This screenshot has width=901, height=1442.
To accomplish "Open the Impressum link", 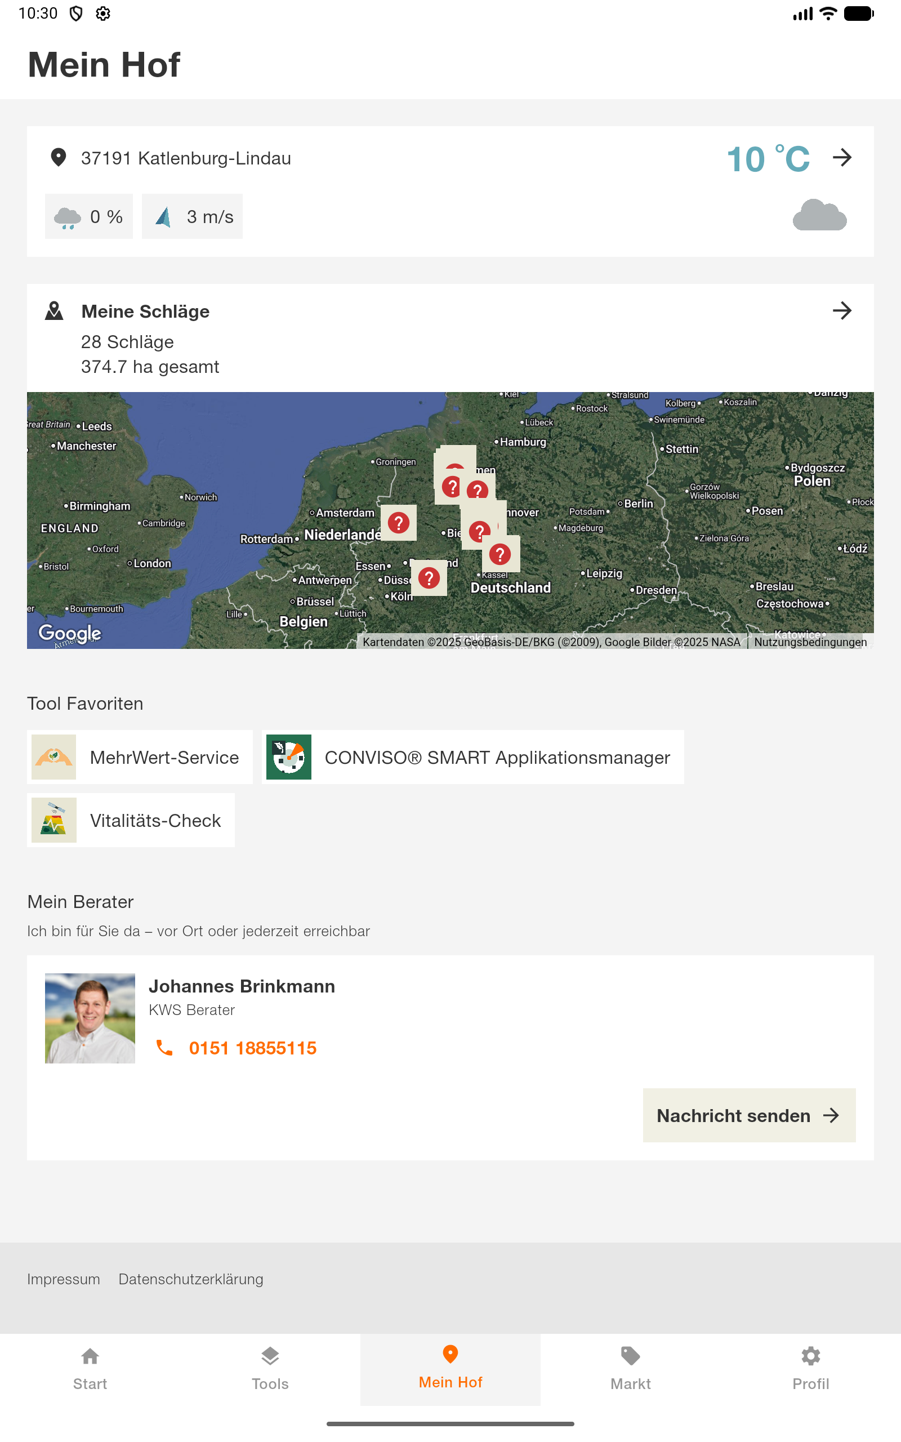I will [63, 1279].
